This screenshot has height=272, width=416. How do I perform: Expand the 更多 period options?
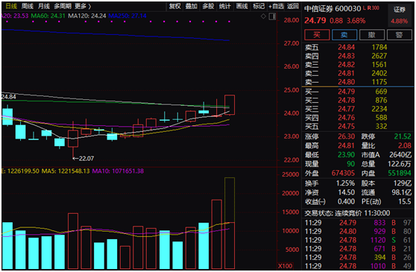pyautogui.click(x=83, y=6)
